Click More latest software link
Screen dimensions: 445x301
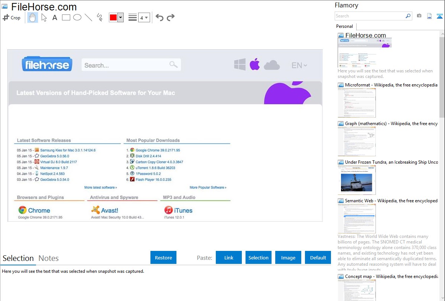pyautogui.click(x=100, y=187)
